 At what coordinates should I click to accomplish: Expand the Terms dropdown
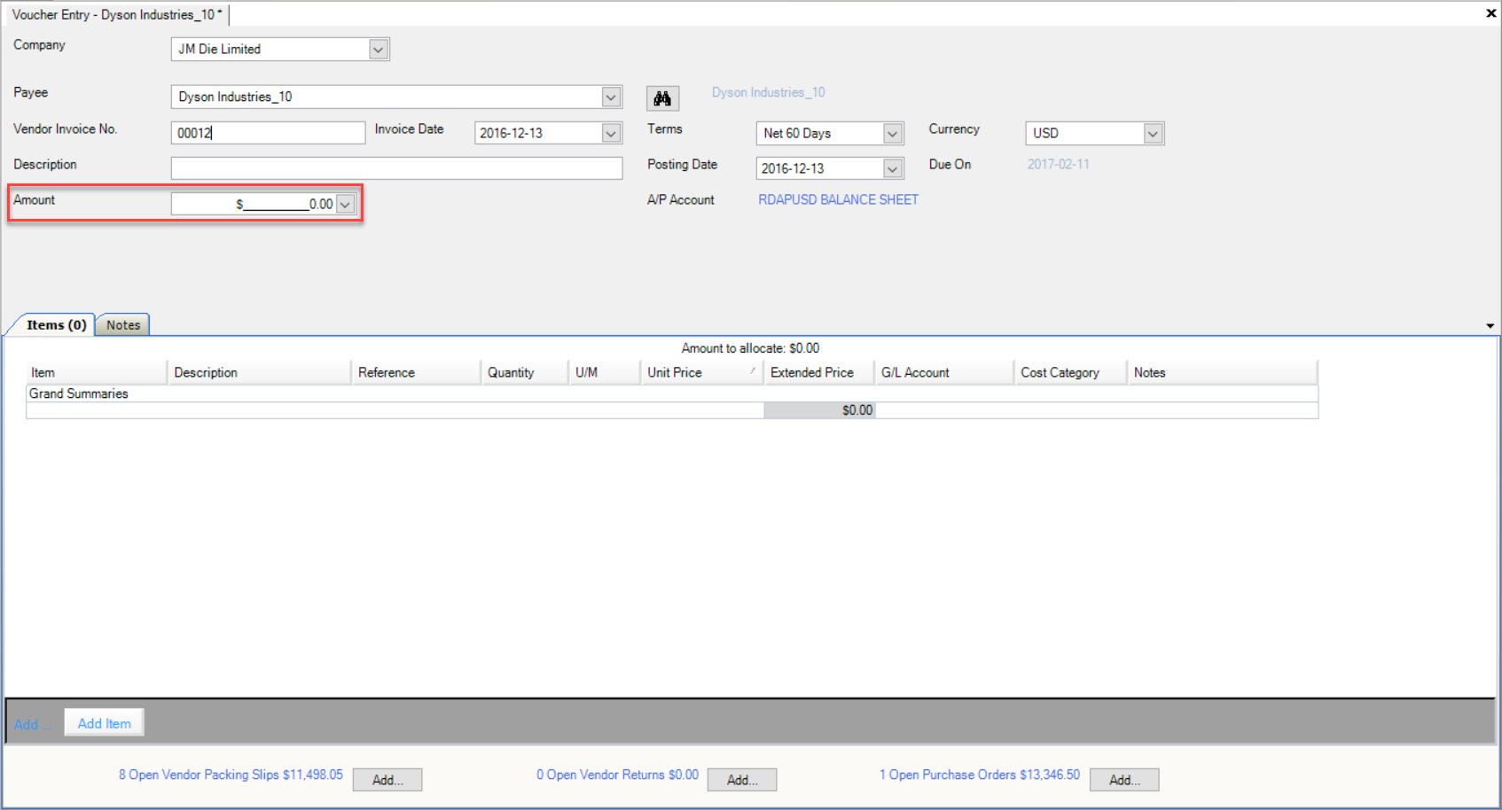[x=893, y=133]
